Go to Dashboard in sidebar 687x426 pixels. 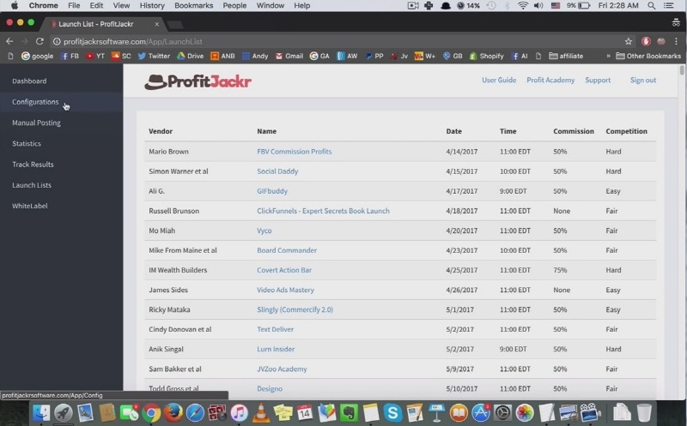[x=29, y=81]
